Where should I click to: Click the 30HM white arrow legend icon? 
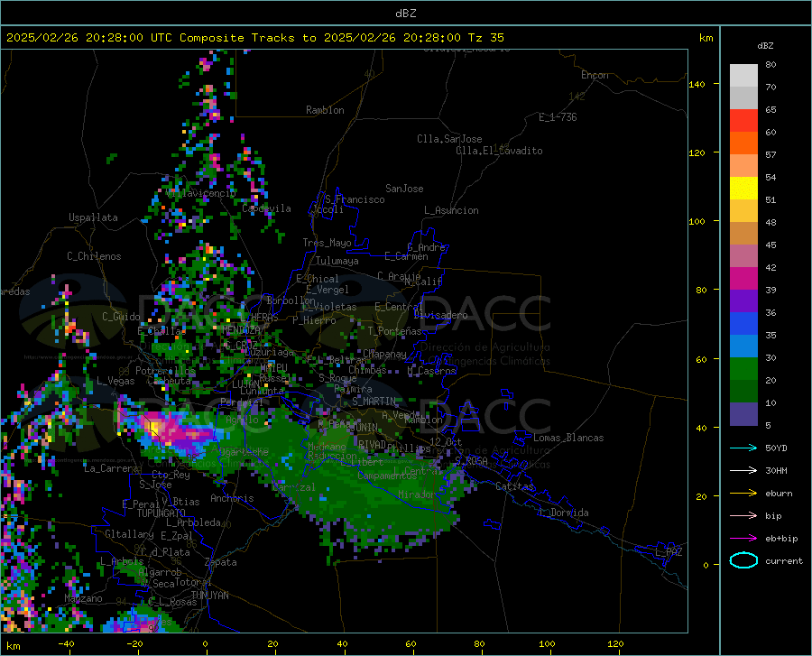(743, 470)
